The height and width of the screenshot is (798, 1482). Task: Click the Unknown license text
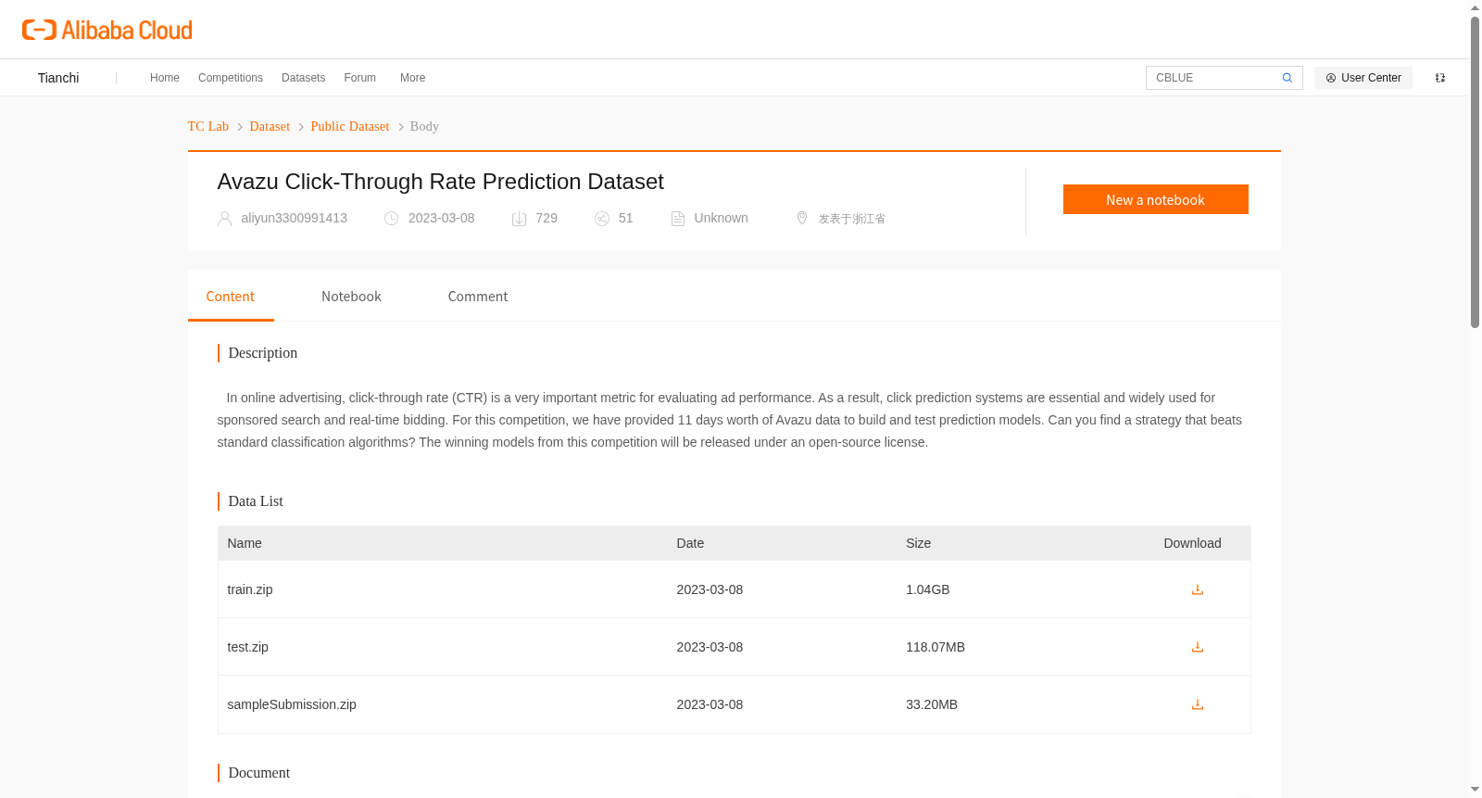[x=722, y=218]
